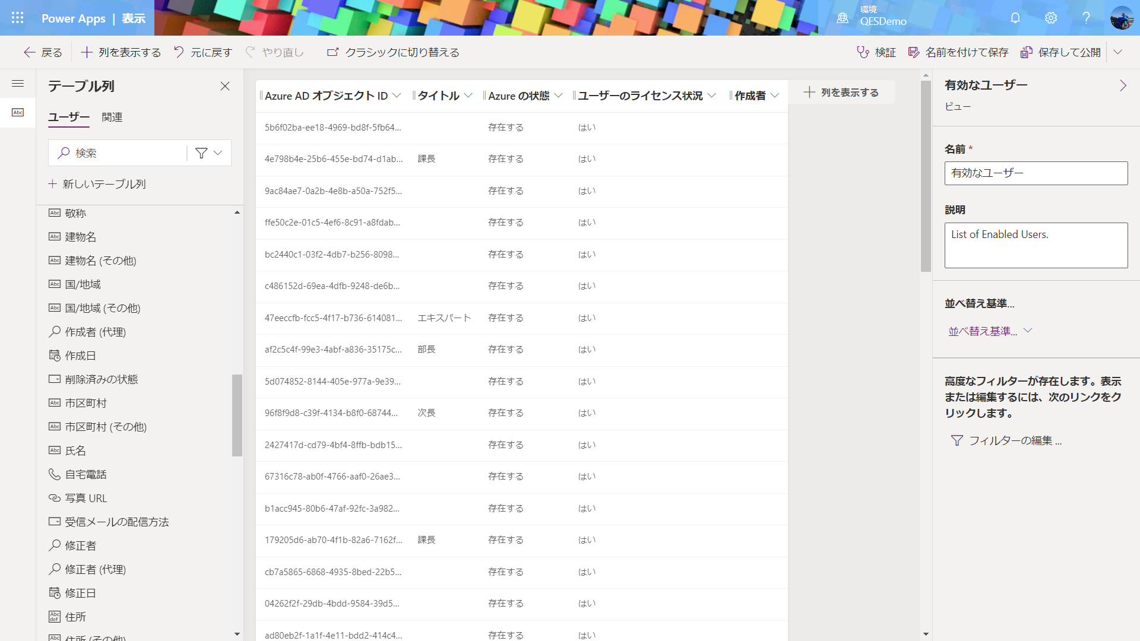Click the filter funnel in column search
This screenshot has height=641, width=1140.
[201, 153]
